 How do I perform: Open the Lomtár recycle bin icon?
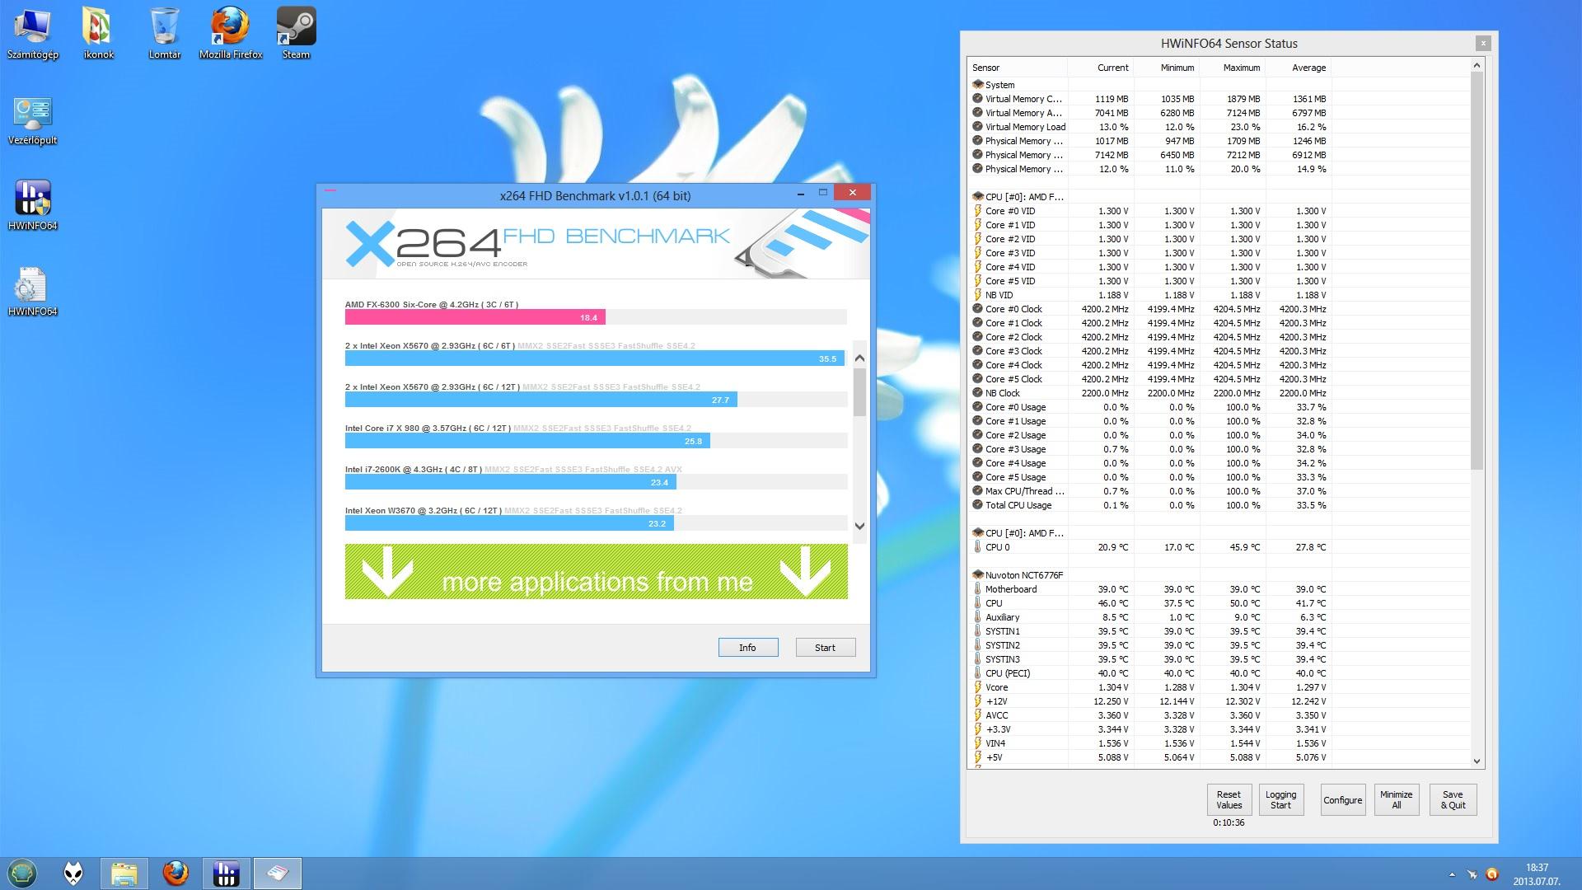pos(164,33)
